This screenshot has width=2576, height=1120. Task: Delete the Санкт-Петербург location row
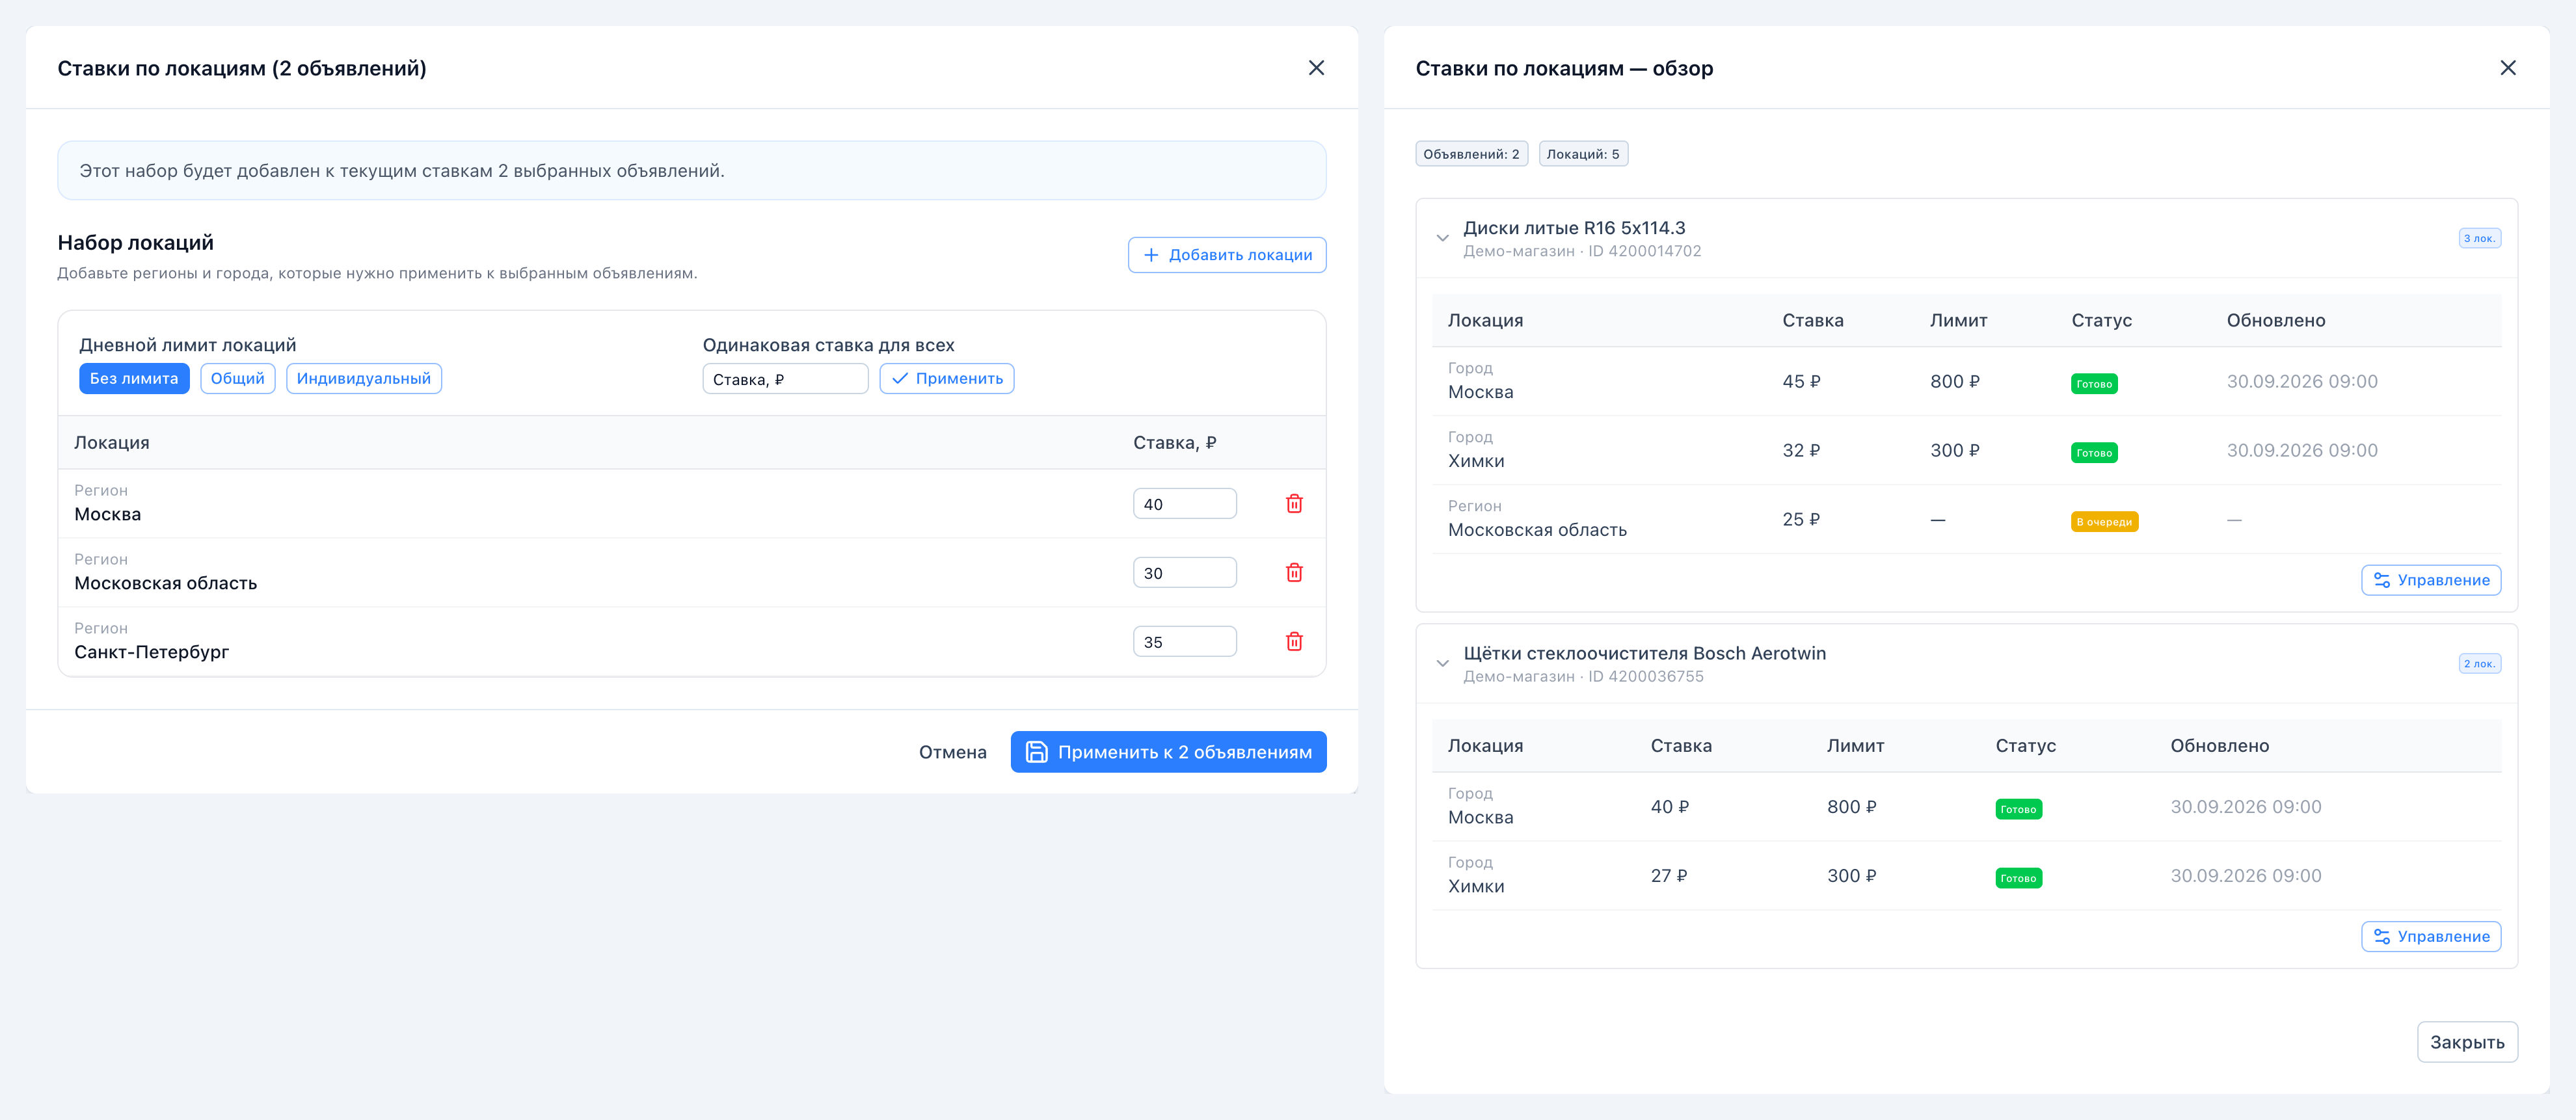coord(1294,642)
